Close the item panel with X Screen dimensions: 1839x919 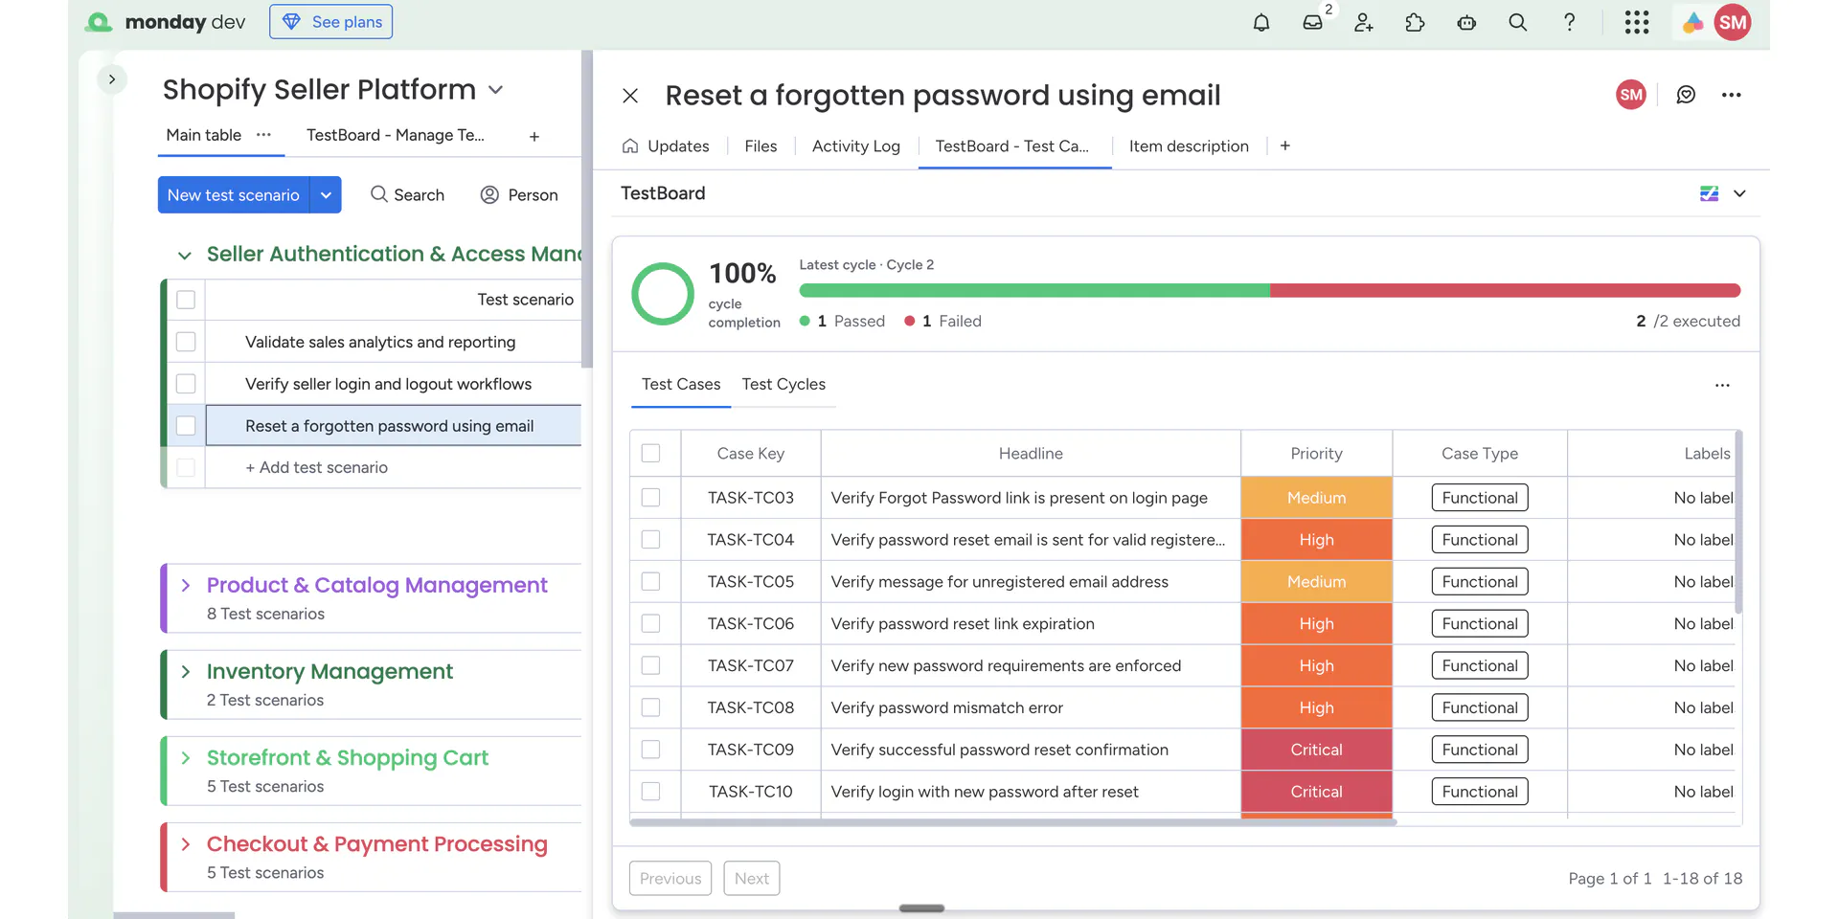[x=630, y=96]
